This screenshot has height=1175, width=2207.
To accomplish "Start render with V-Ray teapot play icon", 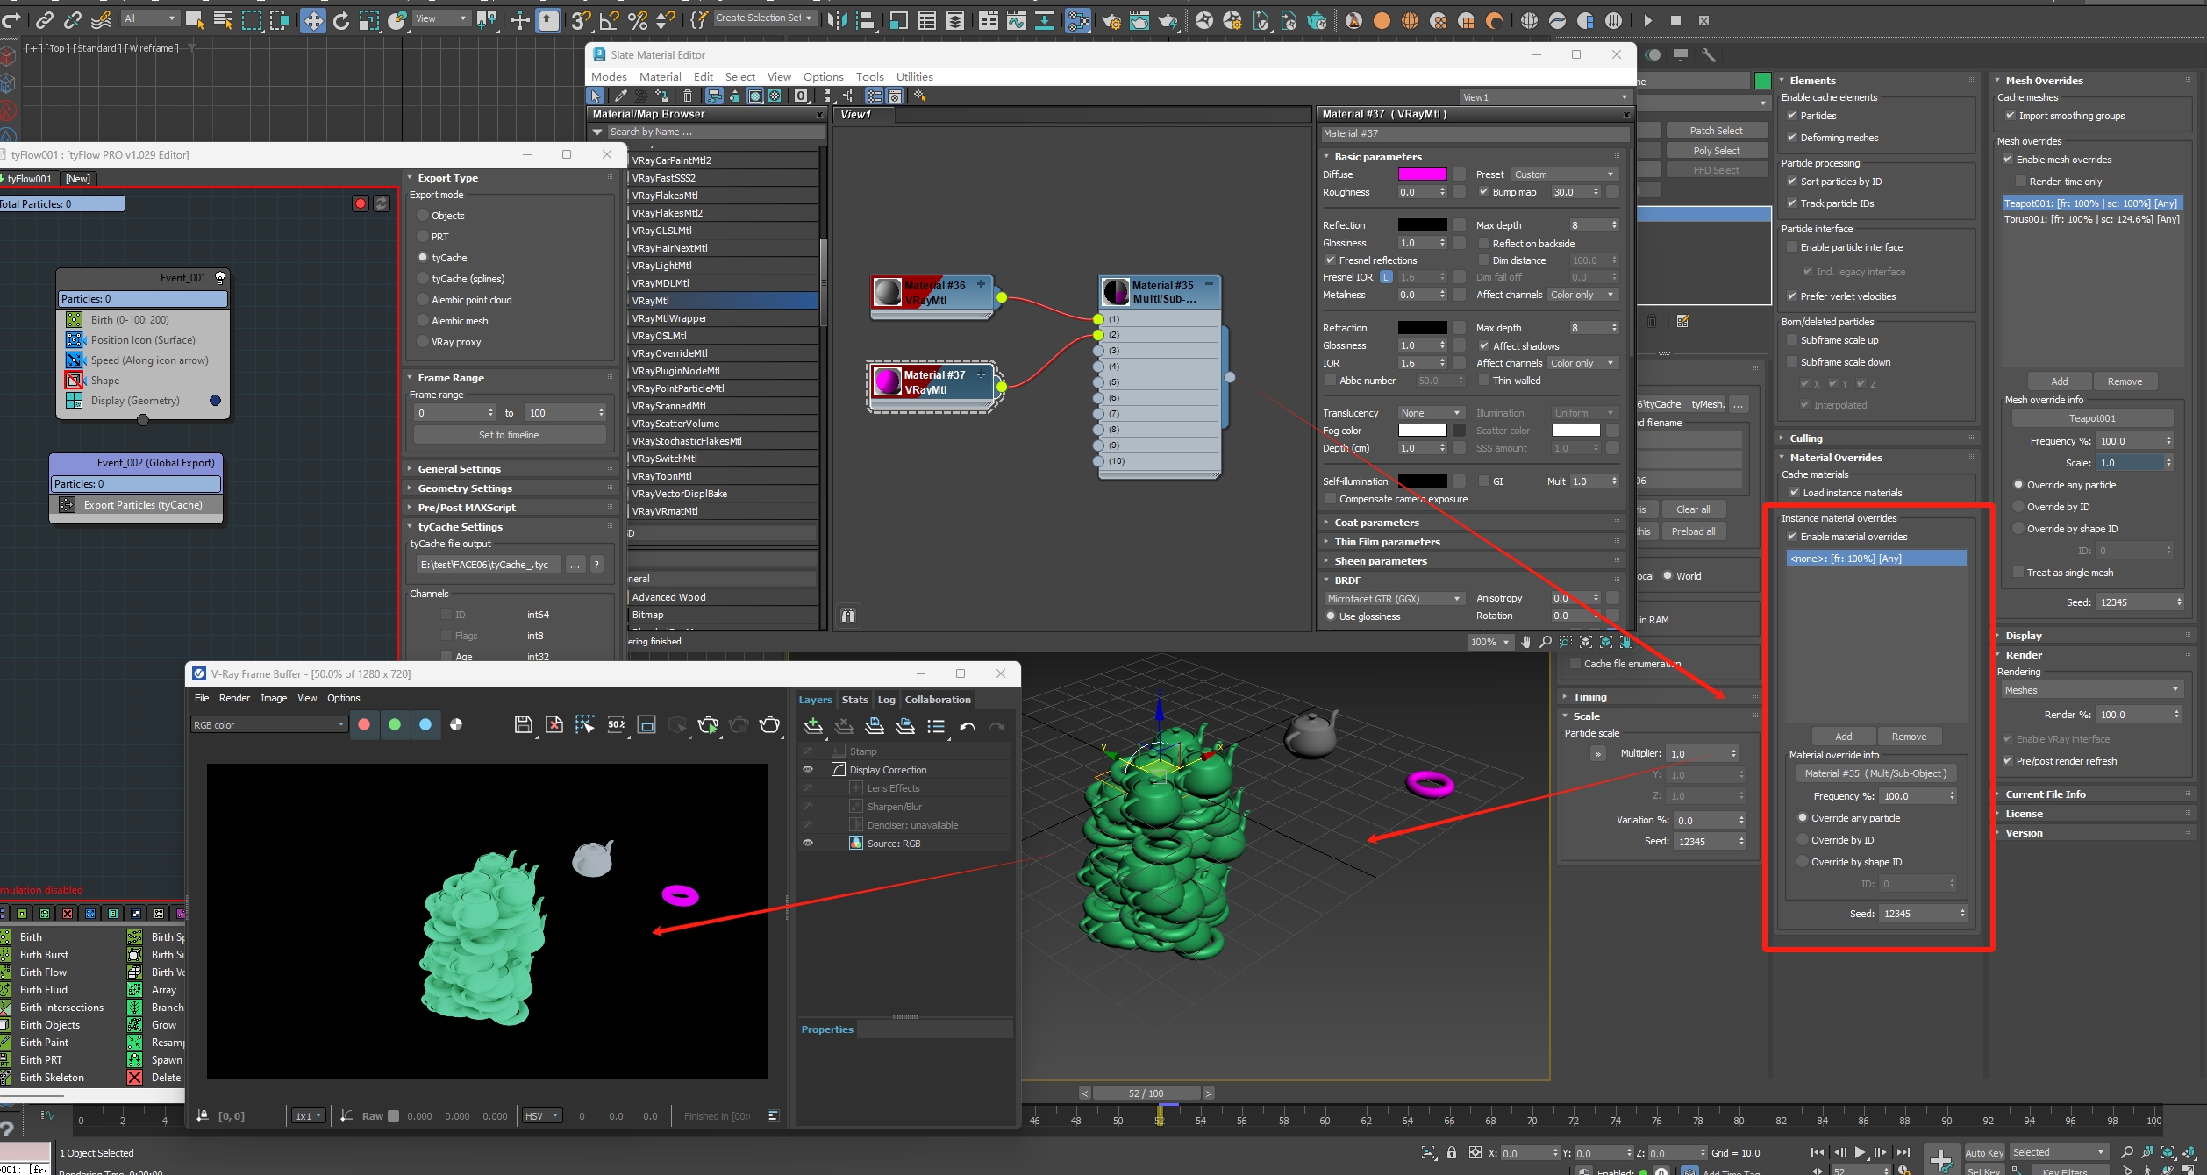I will coord(708,724).
